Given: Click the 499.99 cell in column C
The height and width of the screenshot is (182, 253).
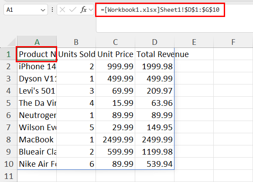Looking at the screenshot, I should tap(115, 78).
